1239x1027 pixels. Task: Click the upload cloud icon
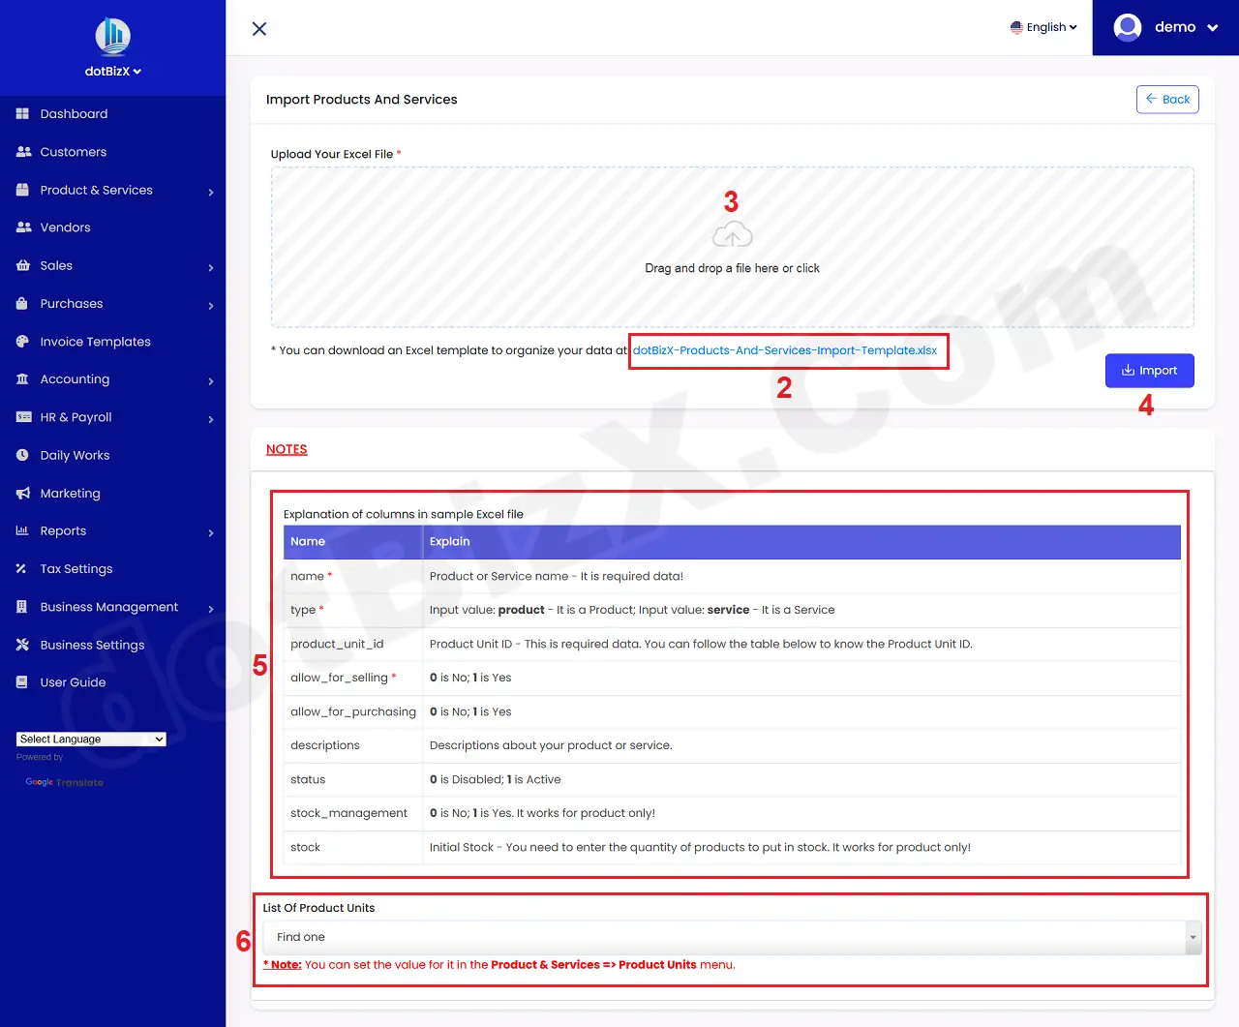tap(732, 233)
